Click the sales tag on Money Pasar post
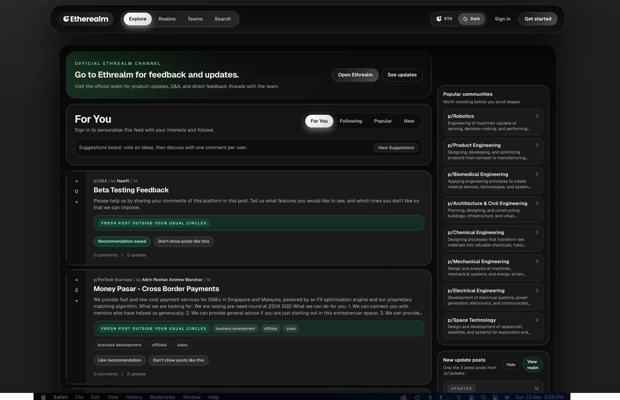This screenshot has height=400, width=620. pos(182,345)
